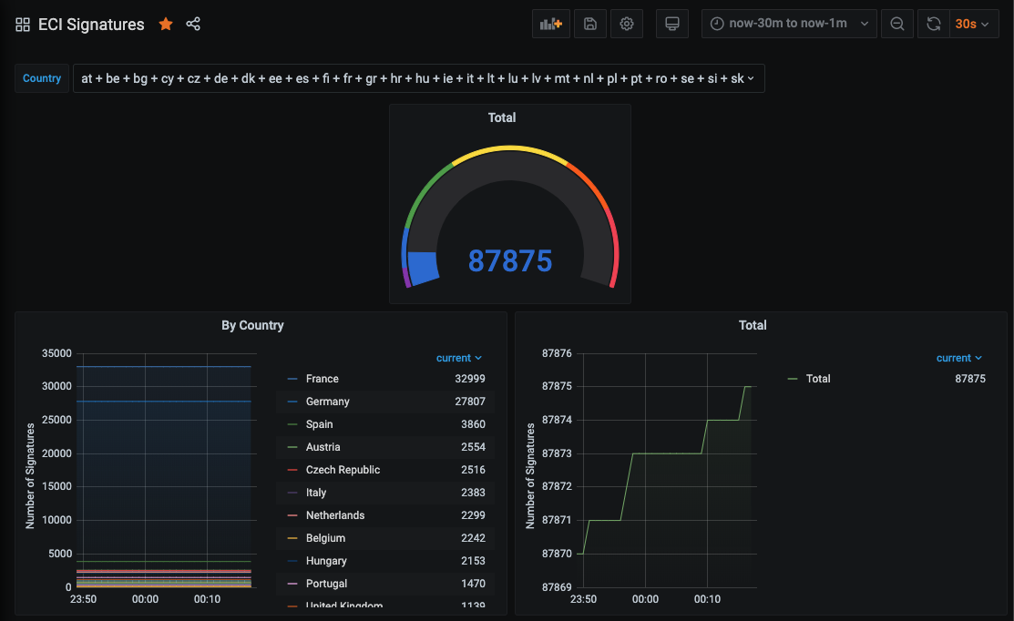1014x621 pixels.
Task: Click the zoom out time range icon
Action: click(896, 24)
